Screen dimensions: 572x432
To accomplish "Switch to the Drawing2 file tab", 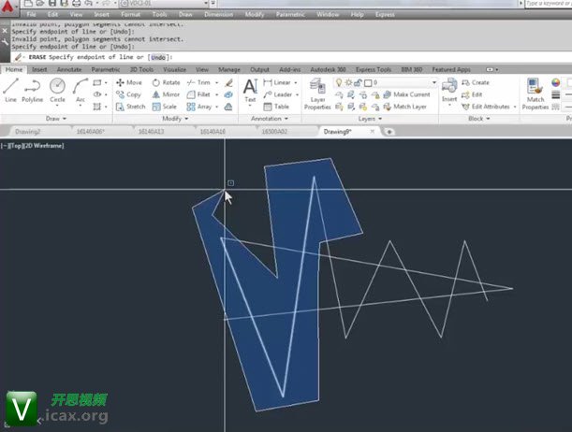I will (x=28, y=132).
